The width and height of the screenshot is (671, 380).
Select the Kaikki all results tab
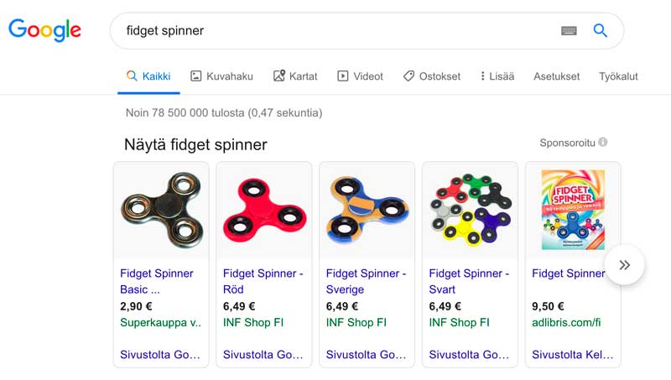(x=148, y=76)
